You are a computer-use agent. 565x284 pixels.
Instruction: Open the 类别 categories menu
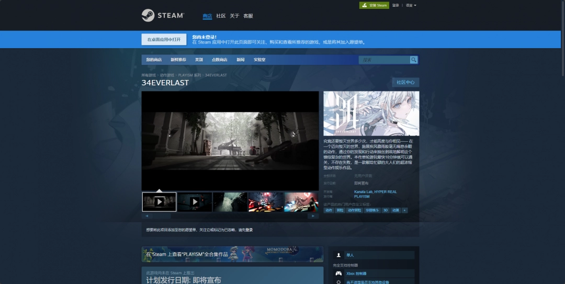point(199,60)
